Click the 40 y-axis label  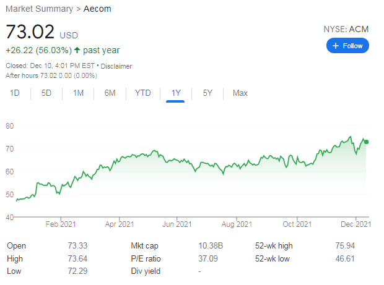coord(9,217)
